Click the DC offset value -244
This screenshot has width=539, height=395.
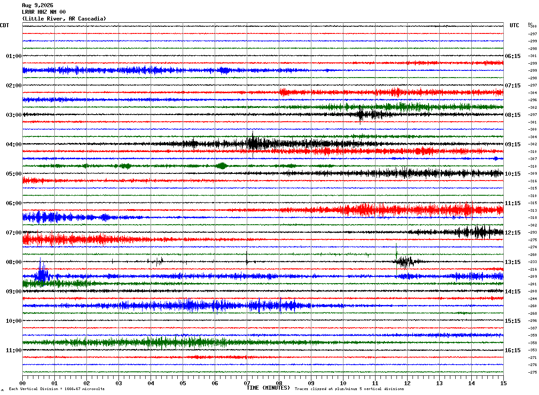click(x=532, y=299)
